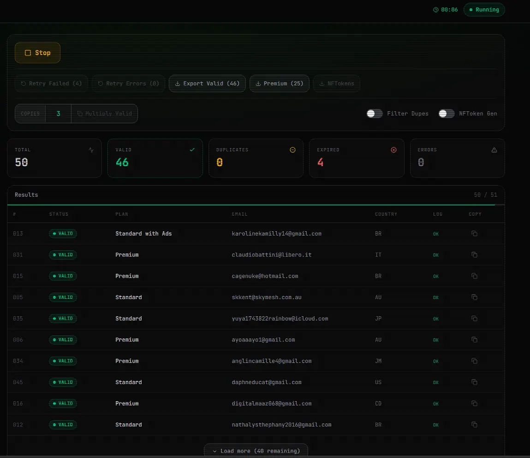Click the Plan column header

coord(122,214)
